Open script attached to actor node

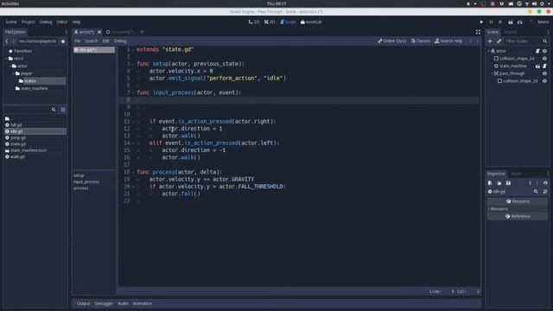click(537, 51)
